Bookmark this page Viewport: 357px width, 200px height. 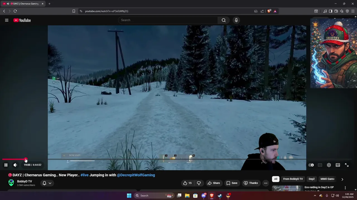pos(74,11)
